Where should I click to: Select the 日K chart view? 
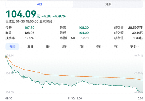[x=48, y=47]
